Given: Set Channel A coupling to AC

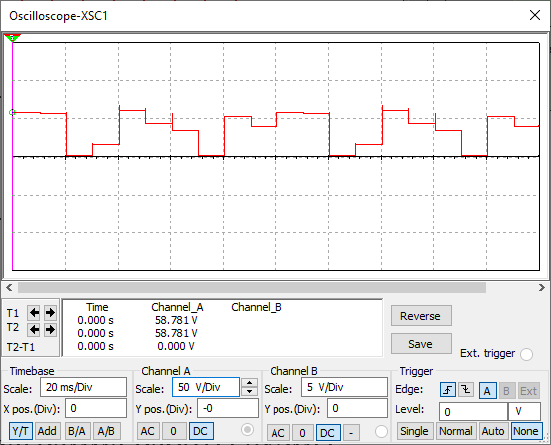Looking at the screenshot, I should point(148,431).
